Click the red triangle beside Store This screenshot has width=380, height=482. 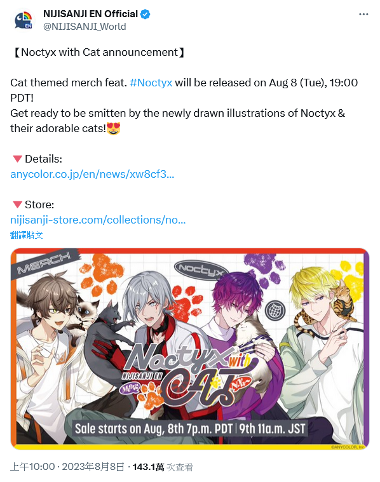tap(18, 204)
